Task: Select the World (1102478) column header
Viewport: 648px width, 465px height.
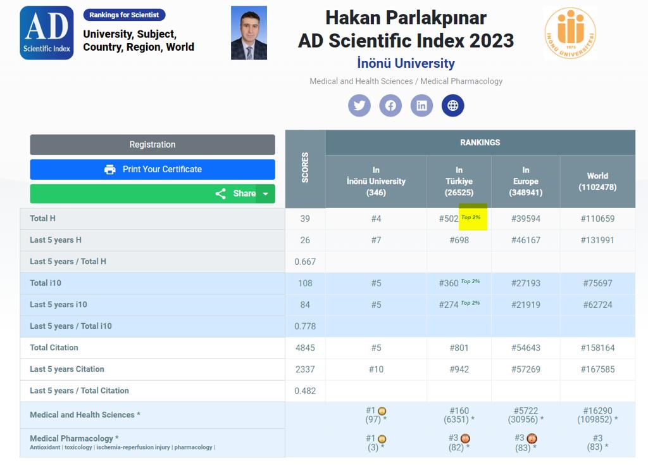Action: click(597, 182)
